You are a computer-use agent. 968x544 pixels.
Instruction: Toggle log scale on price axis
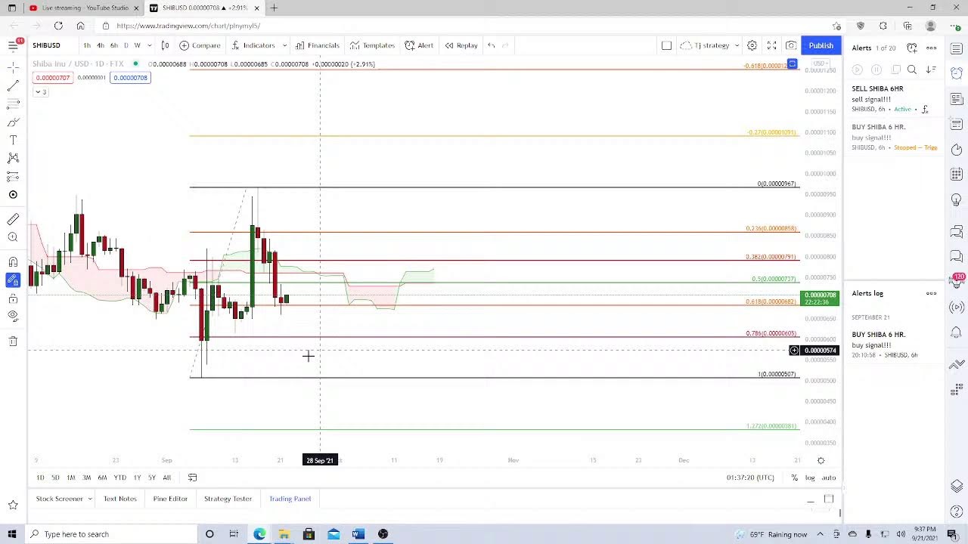click(x=810, y=478)
